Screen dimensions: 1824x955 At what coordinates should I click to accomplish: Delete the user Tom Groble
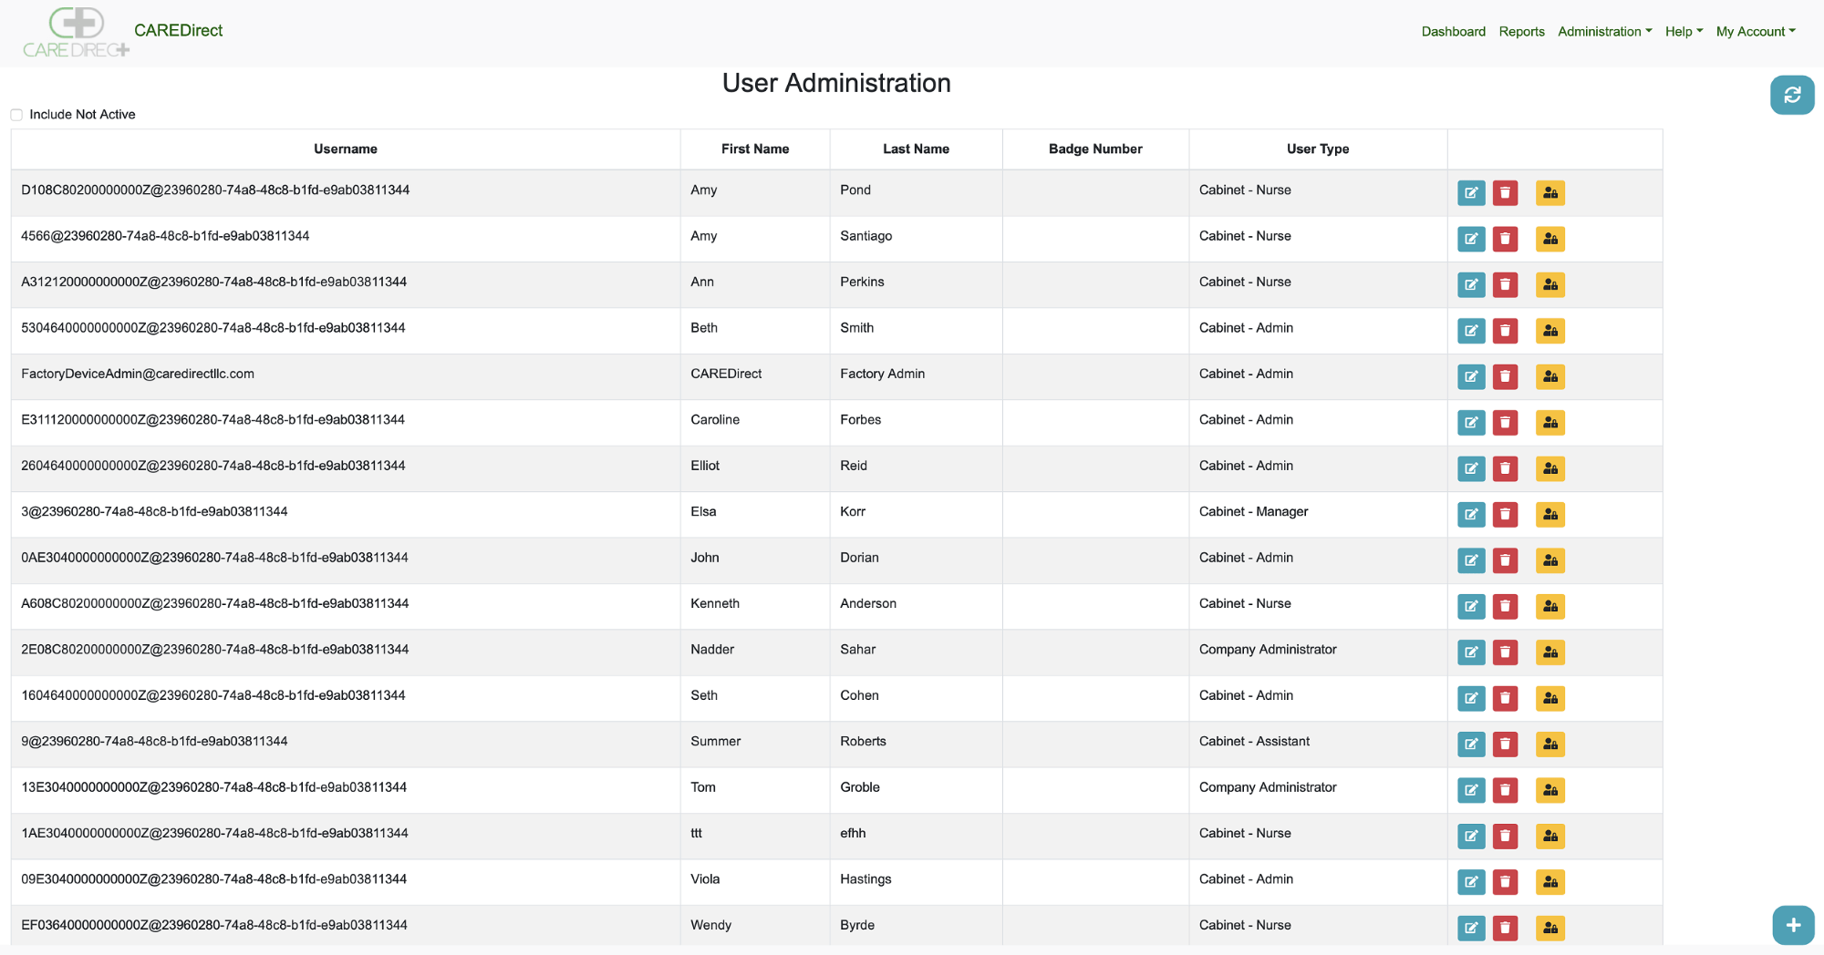click(1505, 790)
